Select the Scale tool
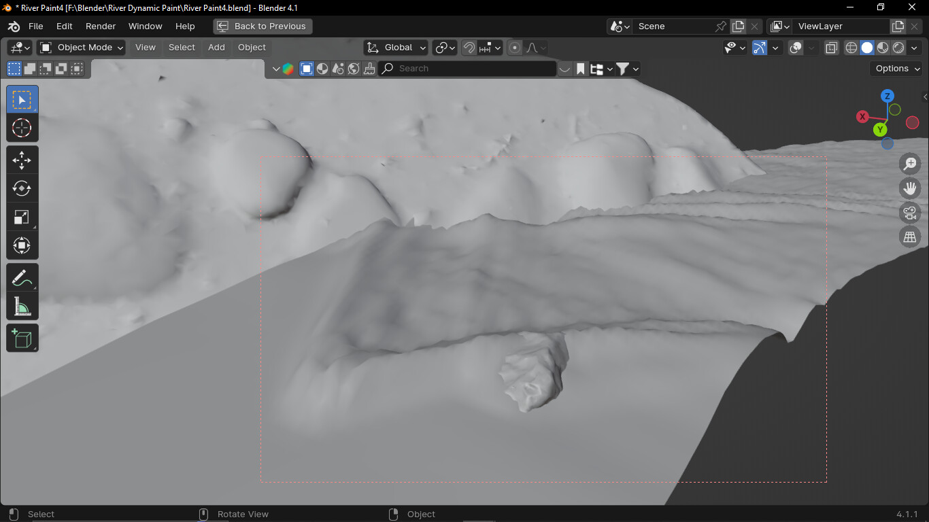Screen dimensions: 929x522 click(22, 217)
